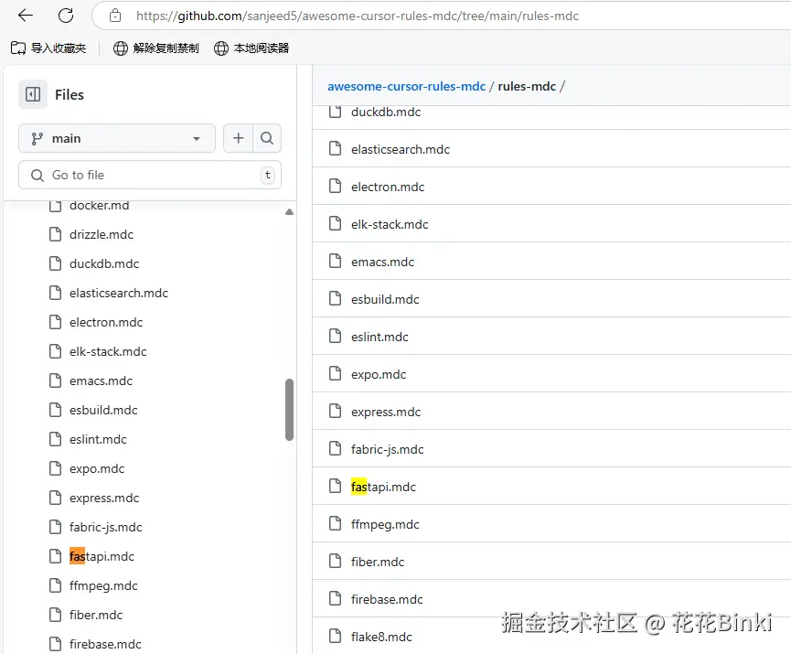Image resolution: width=791 pixels, height=654 pixels.
Task: Open the main branch dropdown
Action: click(117, 138)
